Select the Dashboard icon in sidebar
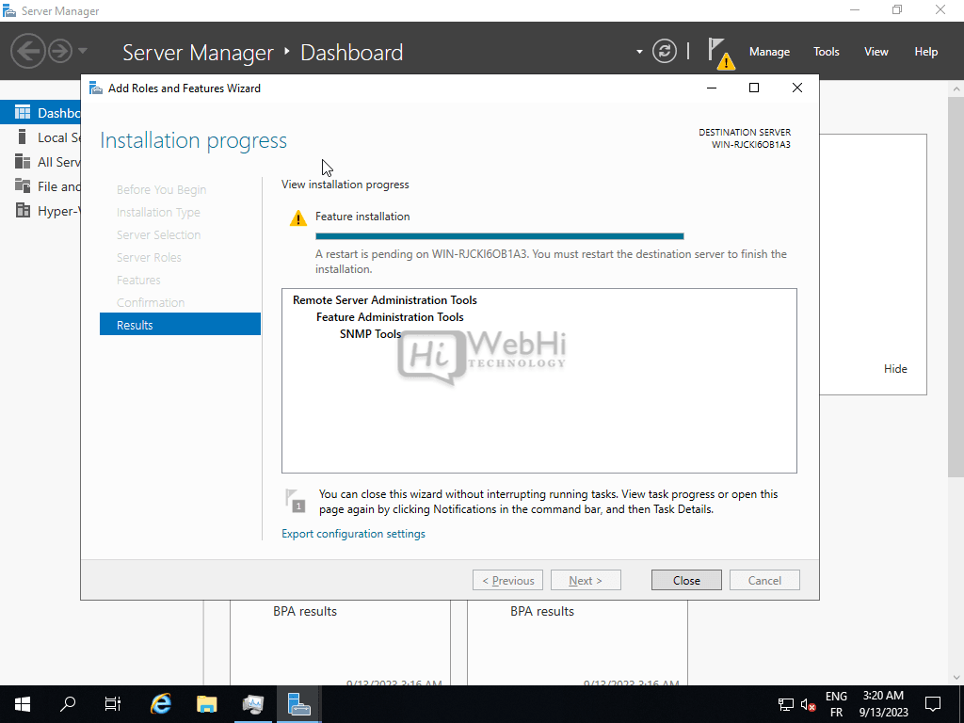 22,113
